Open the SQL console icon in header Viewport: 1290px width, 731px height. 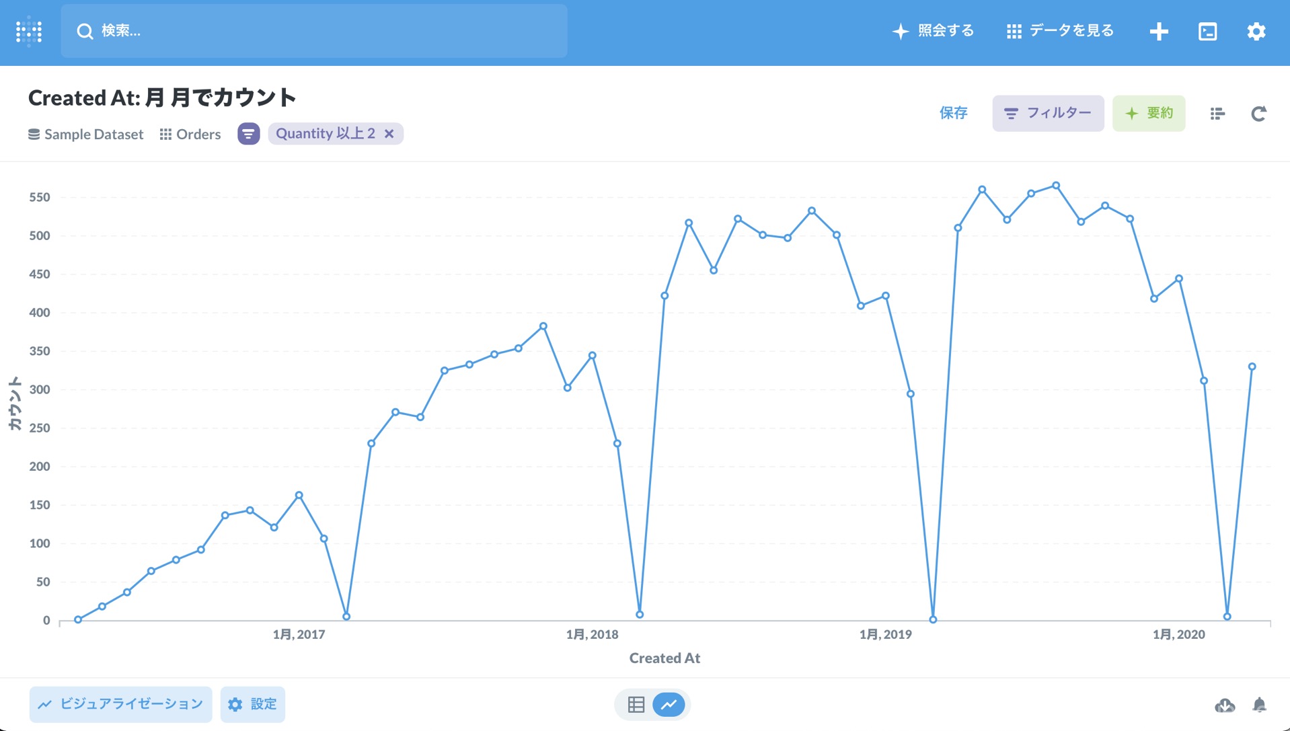1207,32
